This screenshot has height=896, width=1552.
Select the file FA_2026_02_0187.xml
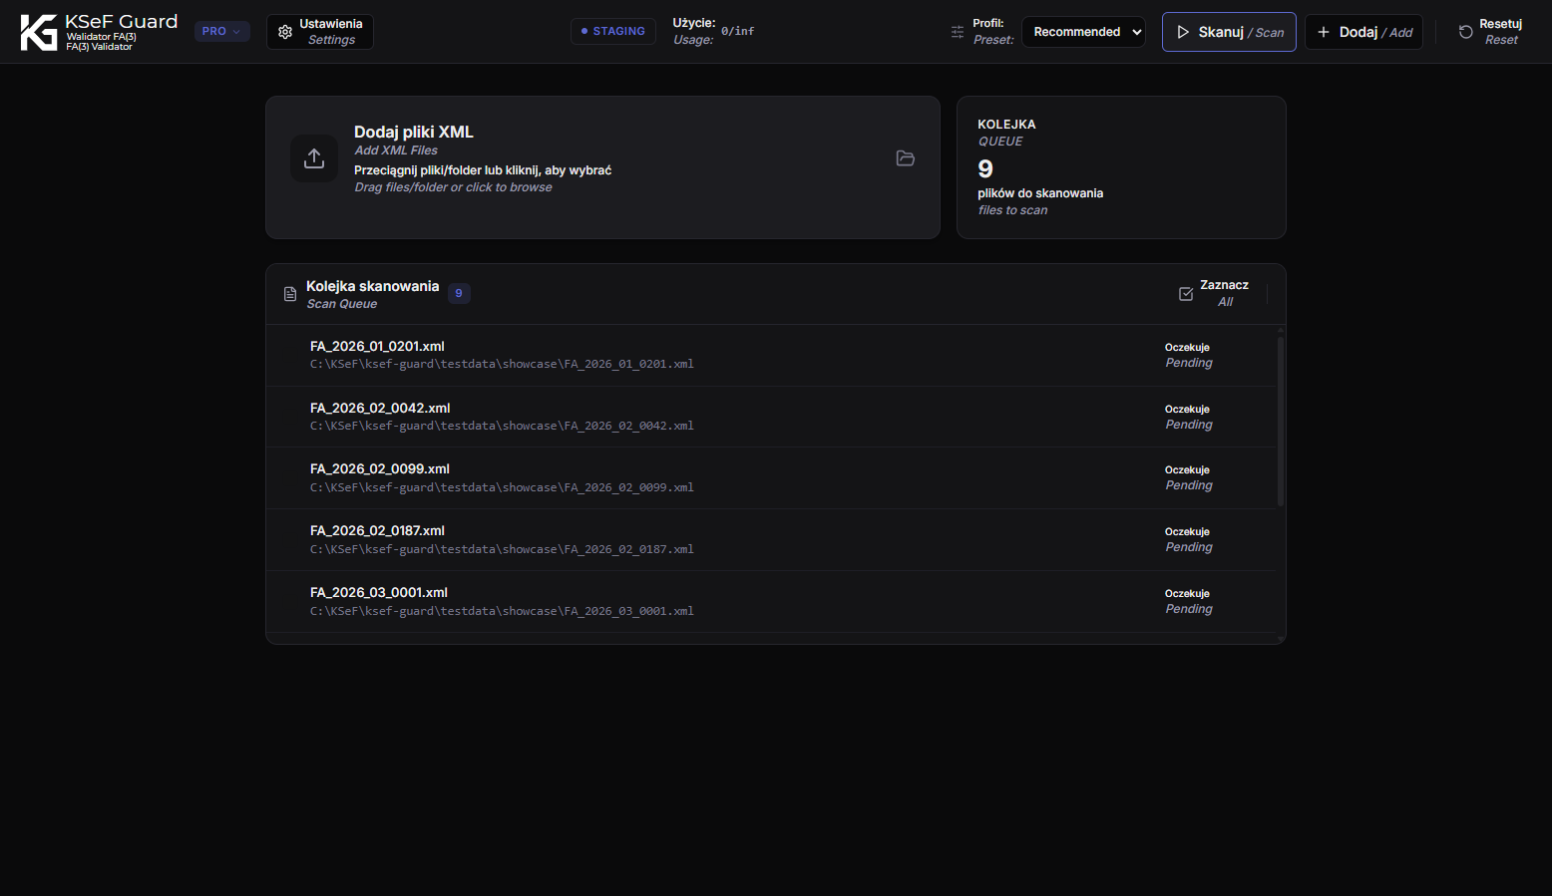(x=772, y=540)
